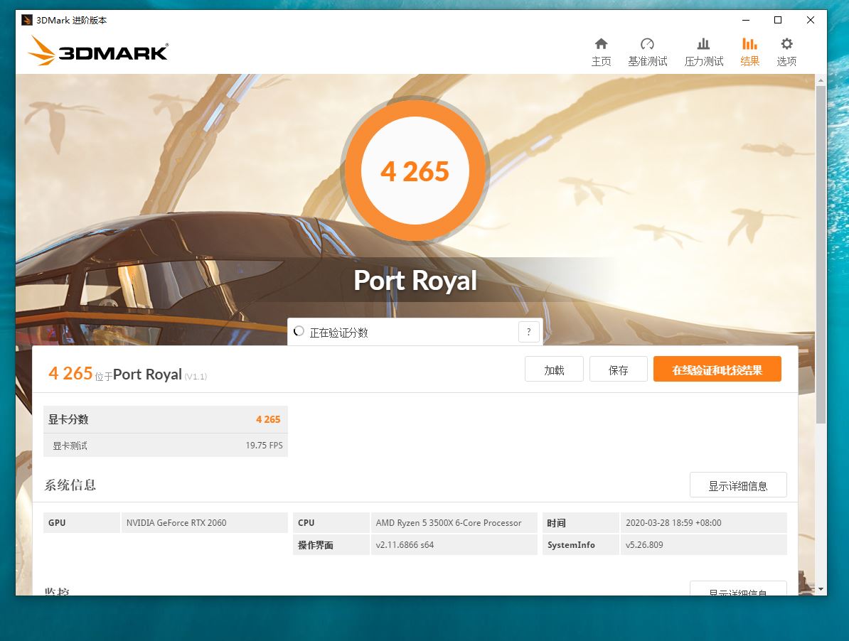Click the question mark help button
This screenshot has width=849, height=641.
(x=529, y=332)
